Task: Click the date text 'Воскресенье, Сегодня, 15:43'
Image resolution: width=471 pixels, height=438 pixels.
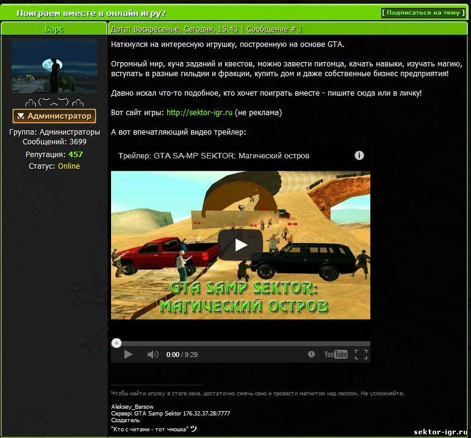Action: pyautogui.click(x=185, y=29)
